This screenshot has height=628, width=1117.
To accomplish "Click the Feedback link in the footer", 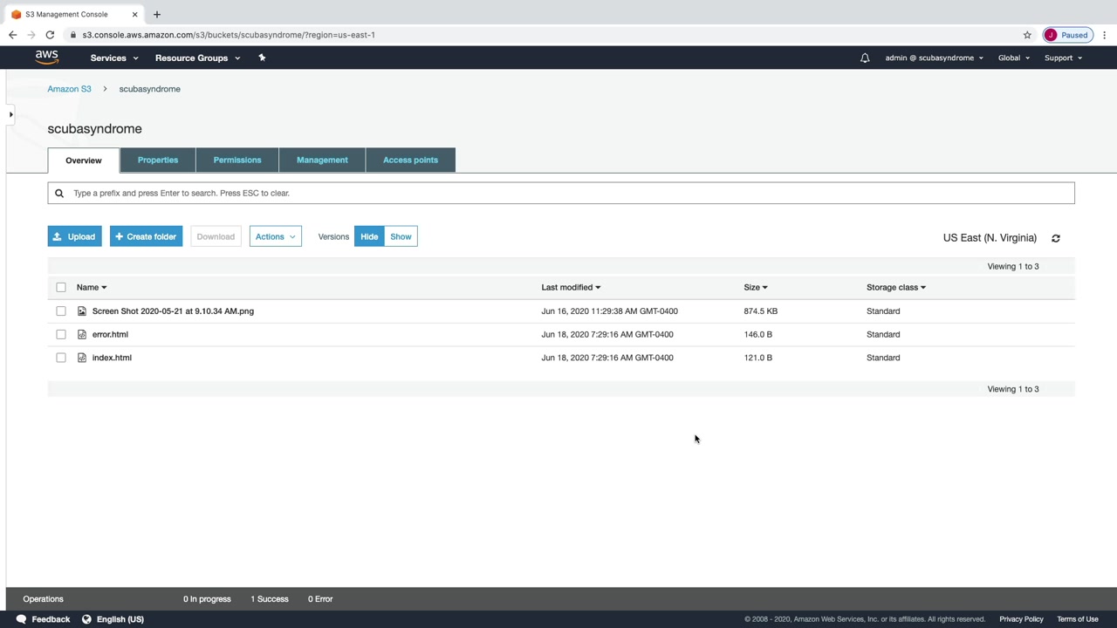I will tap(51, 619).
